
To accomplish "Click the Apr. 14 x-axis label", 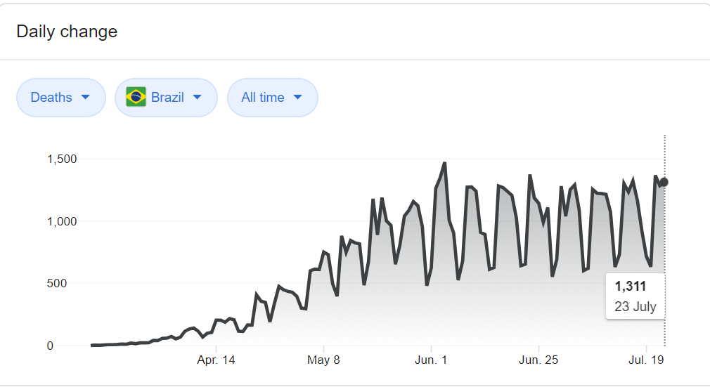I will point(217,360).
